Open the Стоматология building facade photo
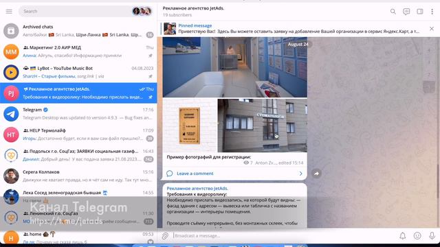Viewport: 440px width, 247px height. (263, 126)
